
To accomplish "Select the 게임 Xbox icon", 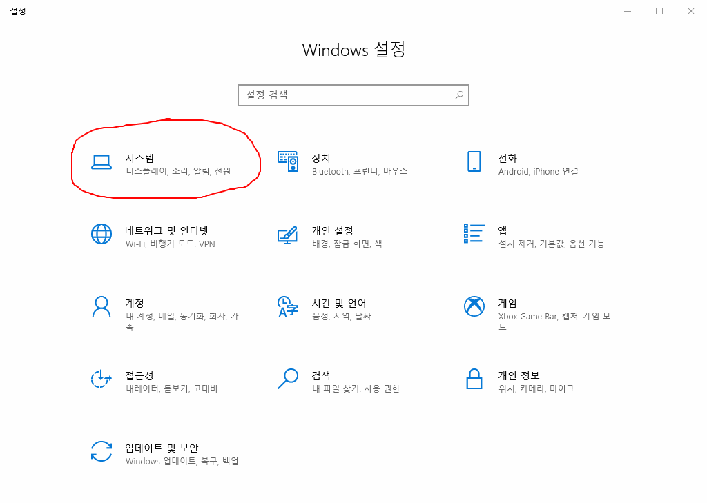I will pyautogui.click(x=474, y=306).
